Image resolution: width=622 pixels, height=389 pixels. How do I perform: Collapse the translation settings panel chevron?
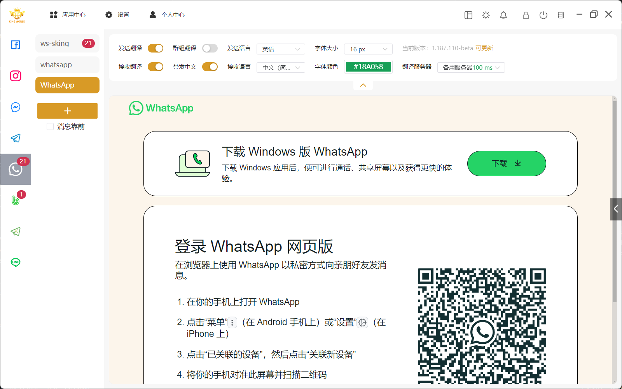363,85
